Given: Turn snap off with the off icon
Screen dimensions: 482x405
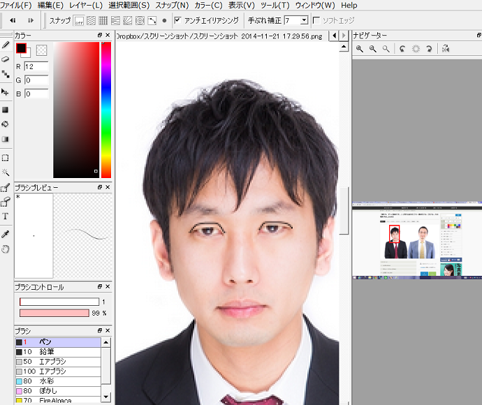Looking at the screenshot, I should [x=79, y=21].
